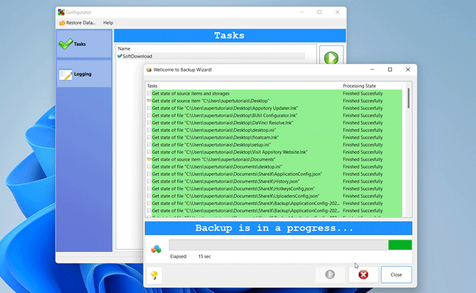Click the Backup Wizard title bar icon

point(149,70)
